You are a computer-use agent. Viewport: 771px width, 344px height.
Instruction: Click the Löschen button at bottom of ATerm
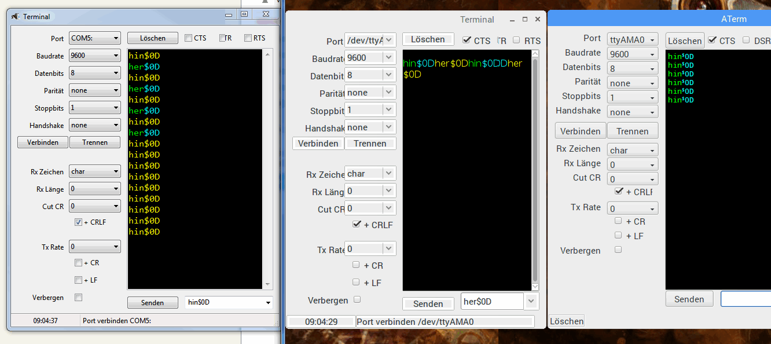567,321
